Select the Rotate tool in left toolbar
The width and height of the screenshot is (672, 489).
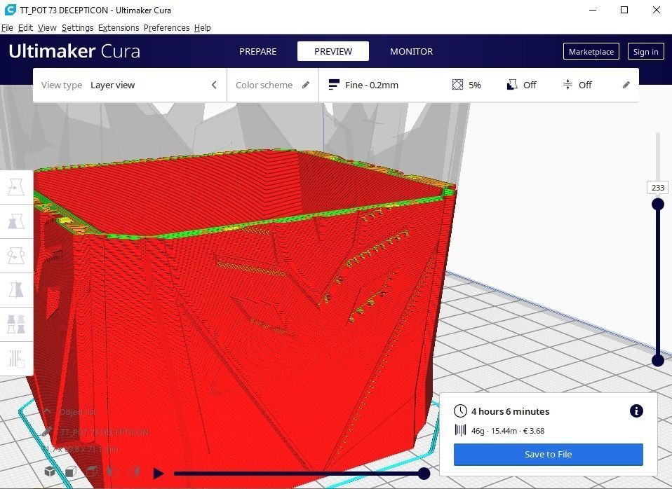pyautogui.click(x=16, y=256)
